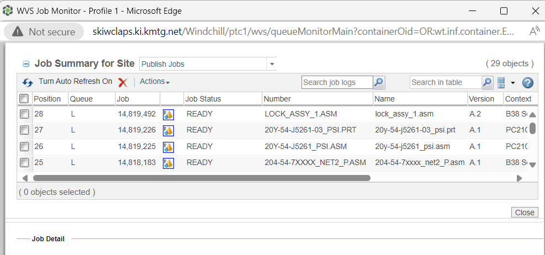Sort by the Number column header
Viewport: 545px width, 255px height.
pos(277,99)
